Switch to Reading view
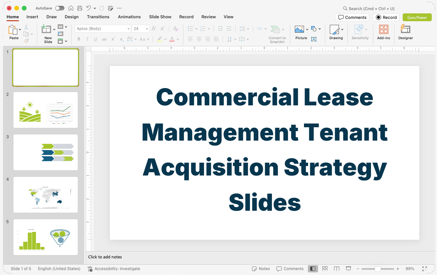 coord(337,269)
